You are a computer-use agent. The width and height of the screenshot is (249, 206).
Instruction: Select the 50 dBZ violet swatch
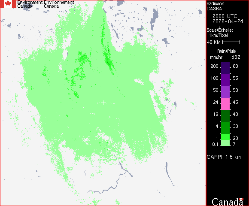pyautogui.click(x=225, y=92)
